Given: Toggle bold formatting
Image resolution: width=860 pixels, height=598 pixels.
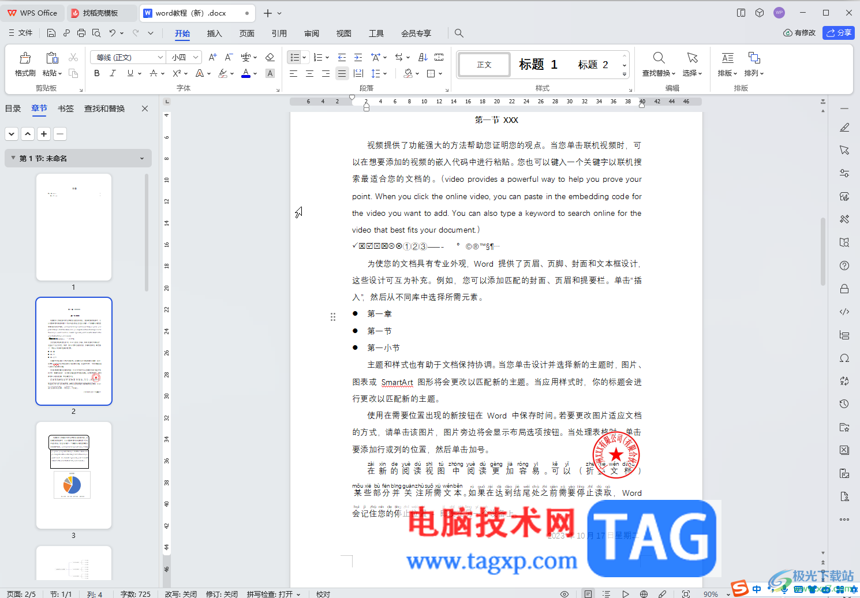Looking at the screenshot, I should tap(97, 73).
